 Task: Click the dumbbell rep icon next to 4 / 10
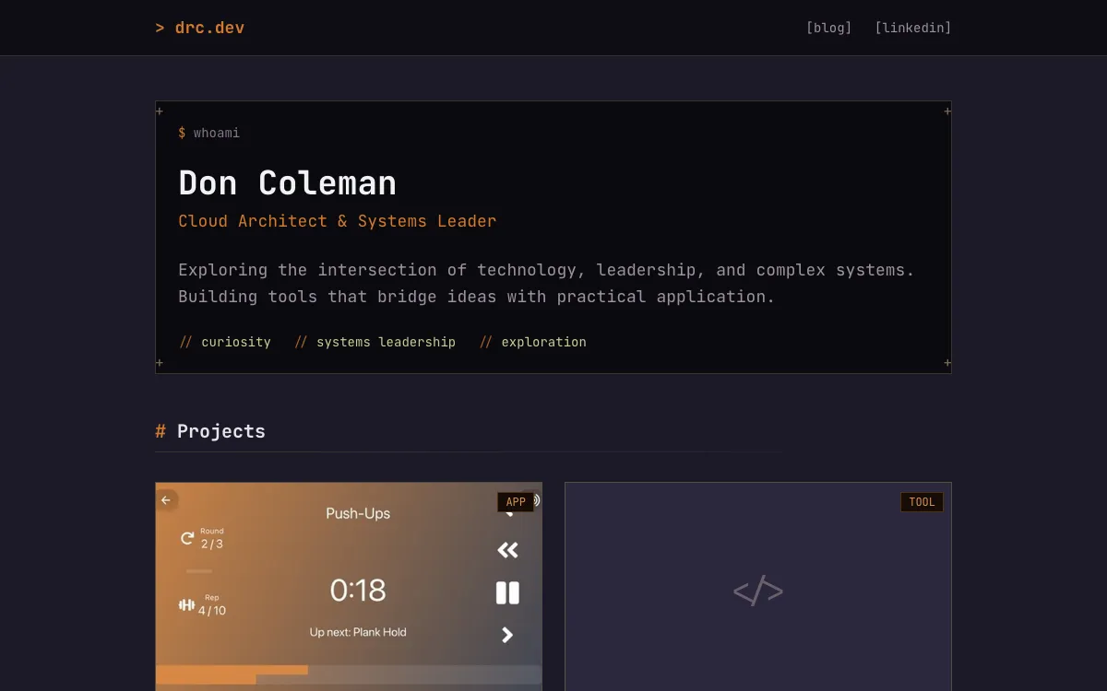click(x=186, y=604)
